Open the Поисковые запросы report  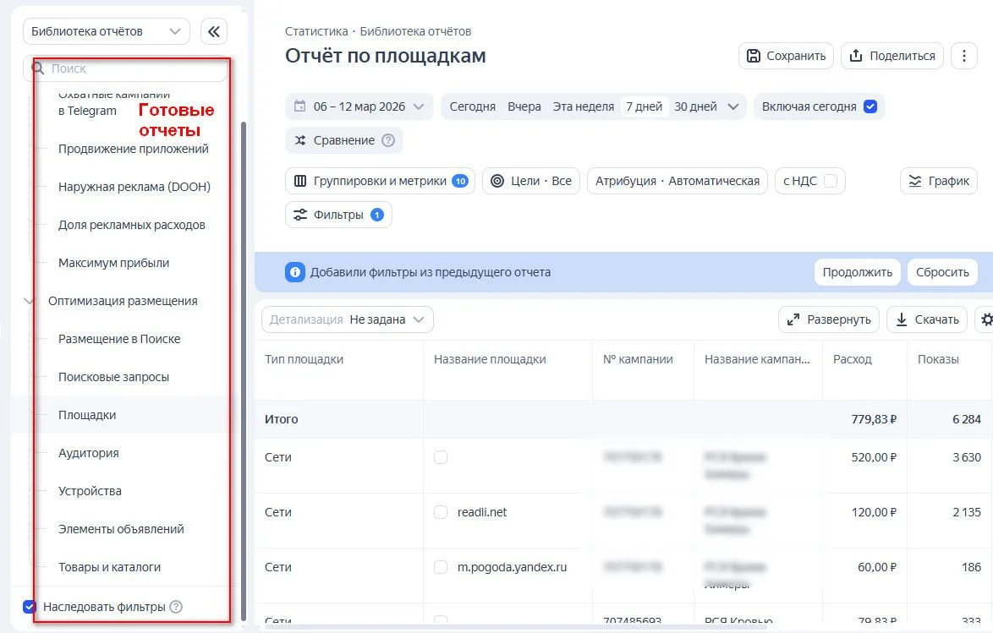click(x=114, y=377)
